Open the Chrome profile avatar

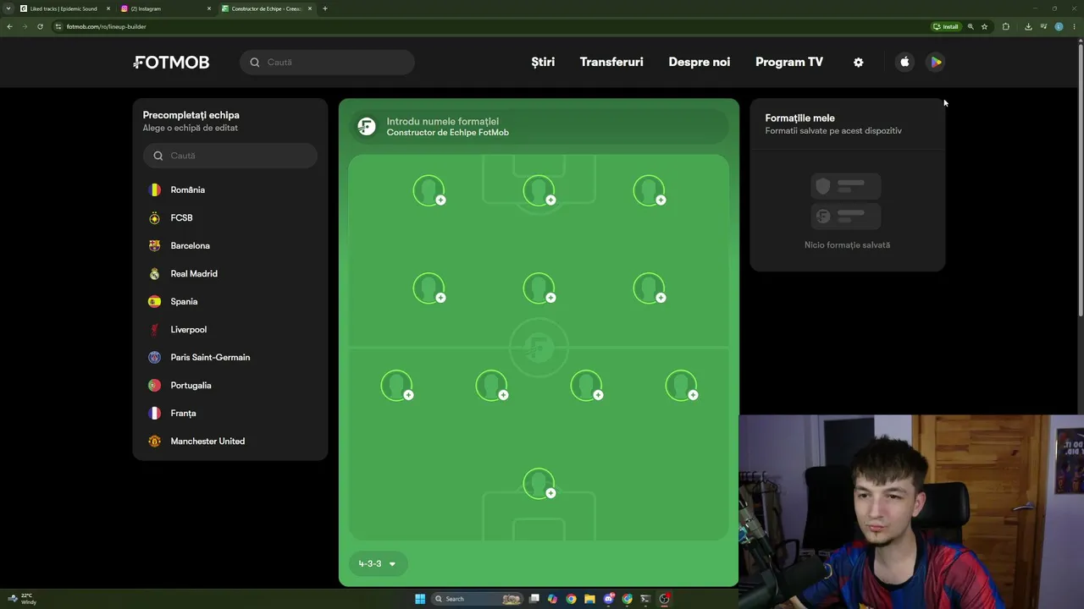coord(1059,26)
